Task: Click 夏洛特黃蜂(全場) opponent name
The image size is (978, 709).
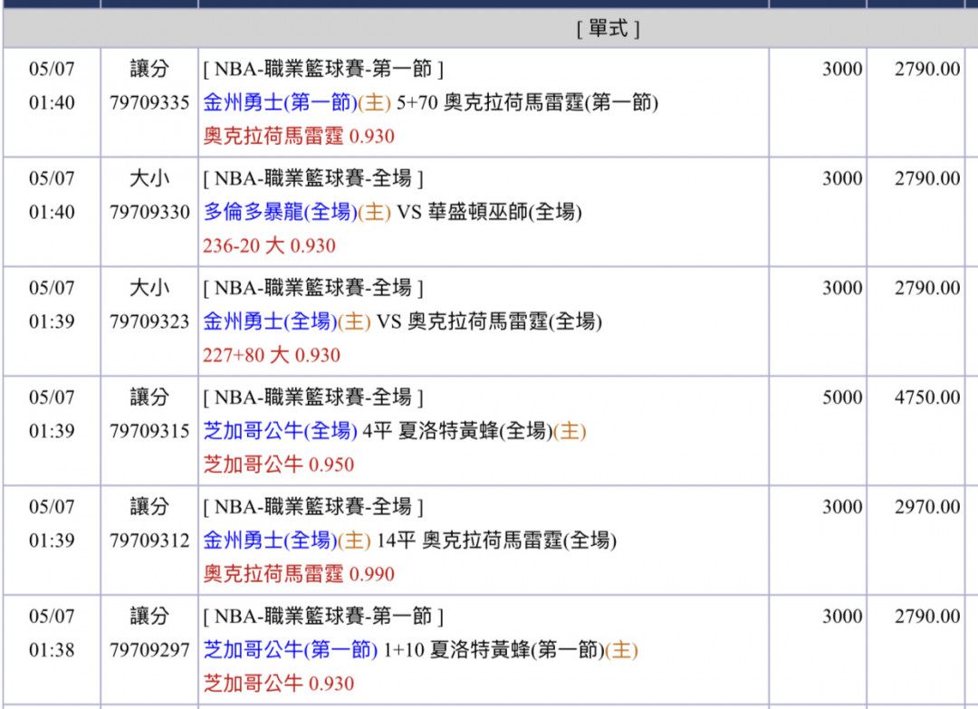Action: click(476, 431)
